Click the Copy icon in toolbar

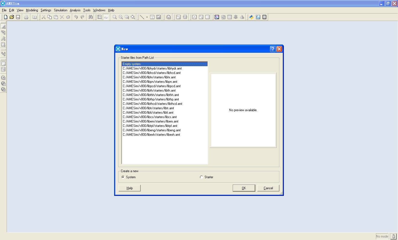50,17
